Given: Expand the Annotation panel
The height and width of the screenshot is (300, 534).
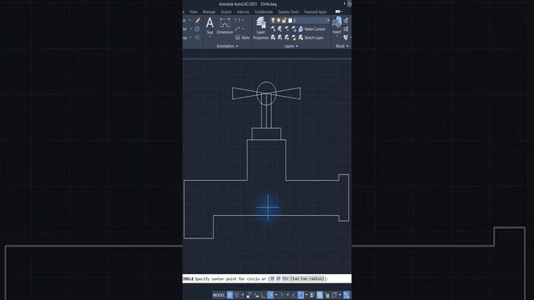Looking at the screenshot, I should click(x=228, y=46).
